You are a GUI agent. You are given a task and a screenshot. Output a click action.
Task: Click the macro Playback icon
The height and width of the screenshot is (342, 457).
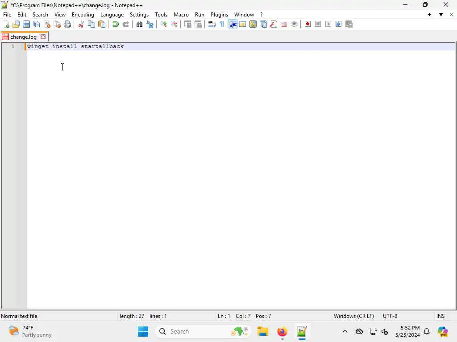[328, 24]
